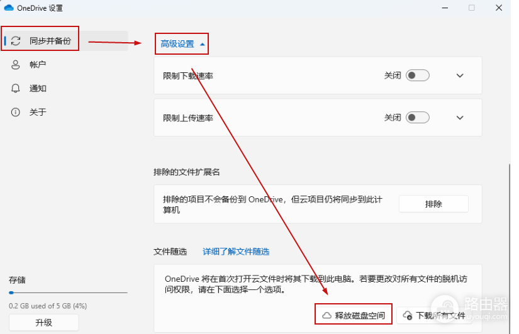Screen dimensions: 519x334
Task: Collapse the 高级设置 section
Action: click(x=182, y=43)
